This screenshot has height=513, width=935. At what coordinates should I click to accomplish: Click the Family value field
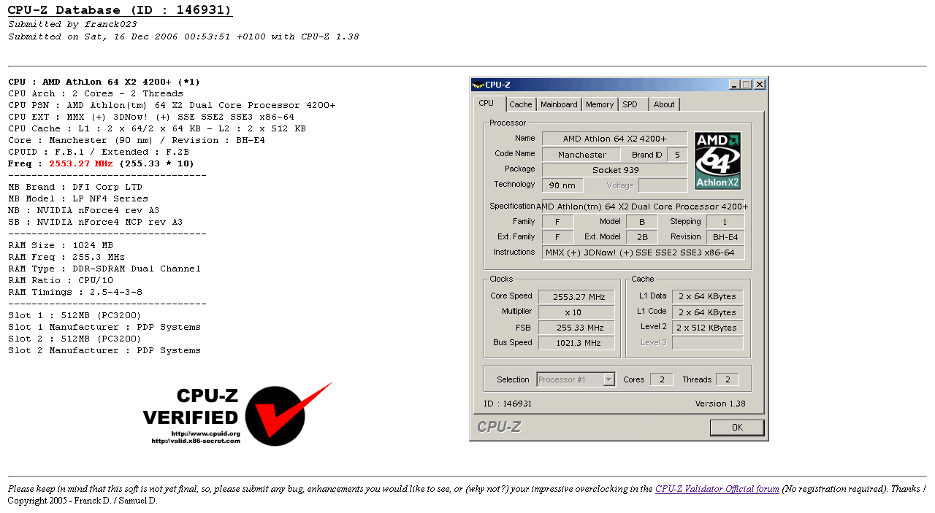coord(557,222)
